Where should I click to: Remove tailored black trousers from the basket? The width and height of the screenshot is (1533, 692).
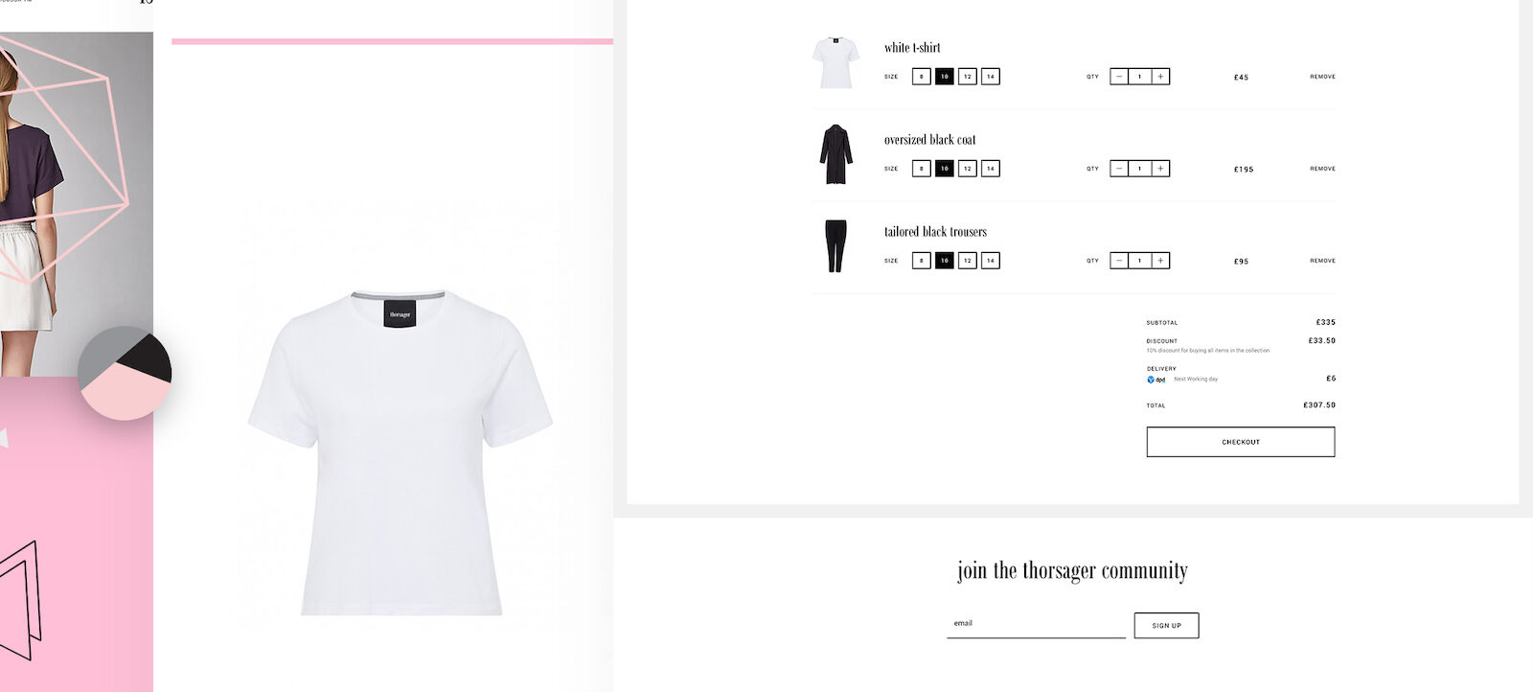(x=1322, y=261)
